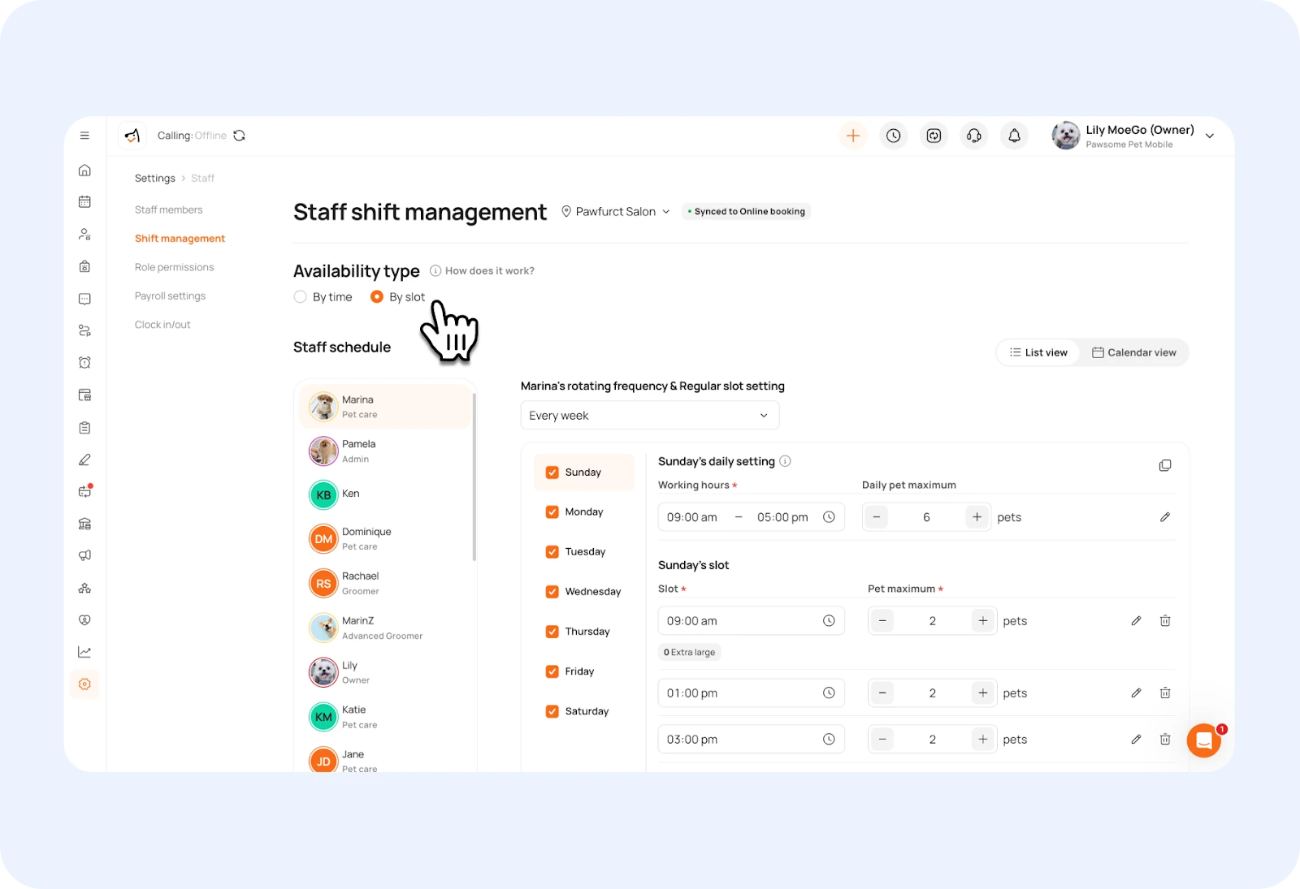Expand the Every week frequency dropdown
1300x889 pixels.
(649, 415)
